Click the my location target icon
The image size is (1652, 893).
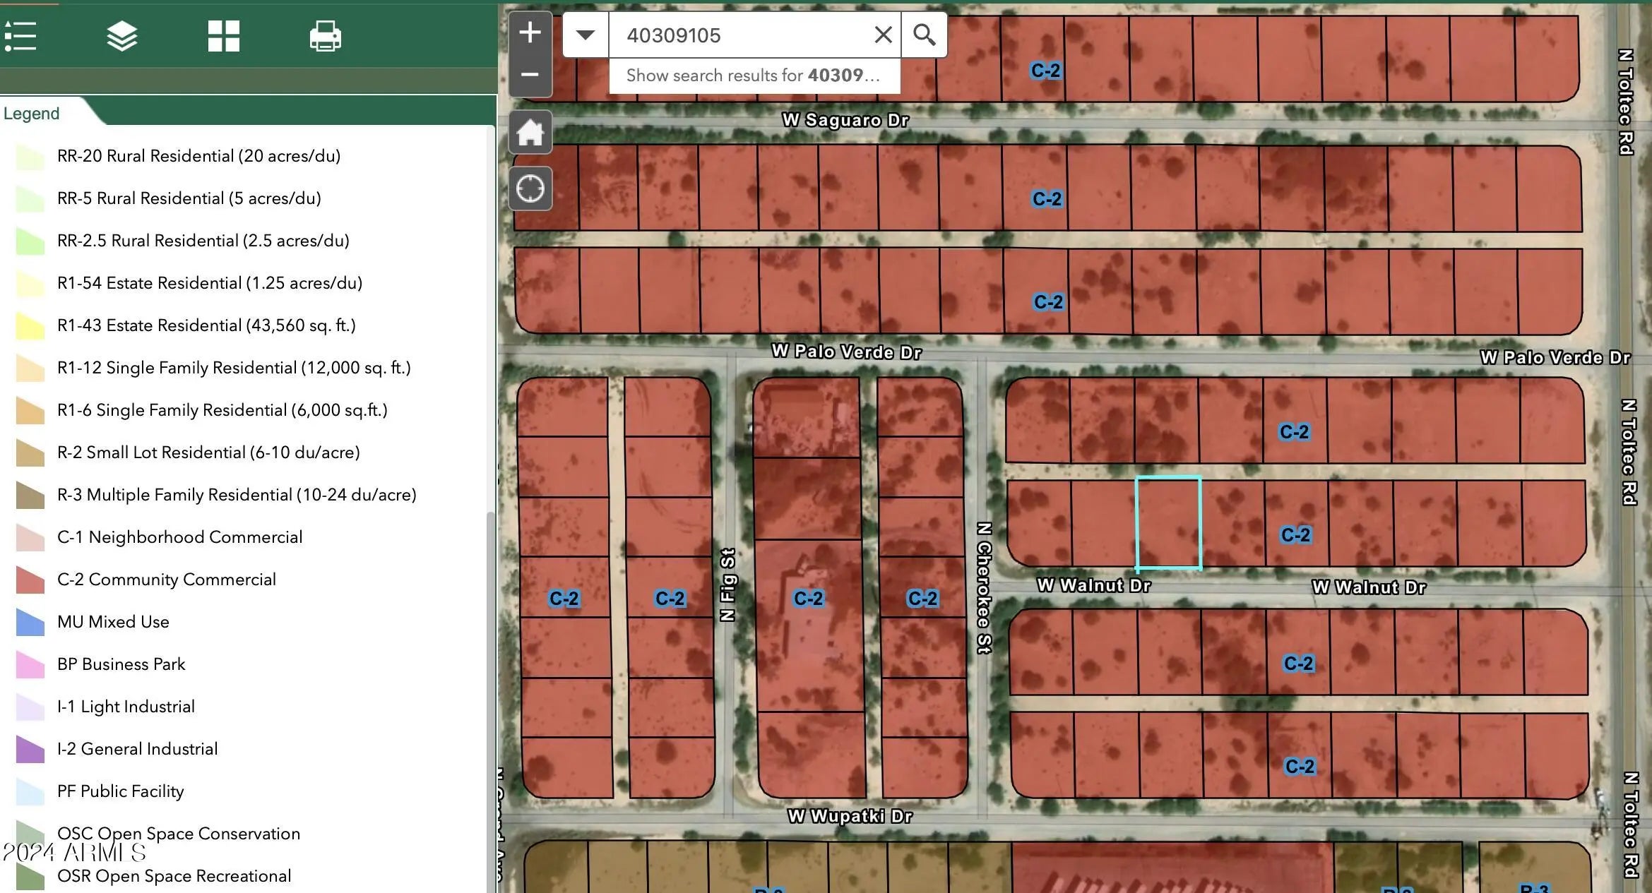[530, 188]
